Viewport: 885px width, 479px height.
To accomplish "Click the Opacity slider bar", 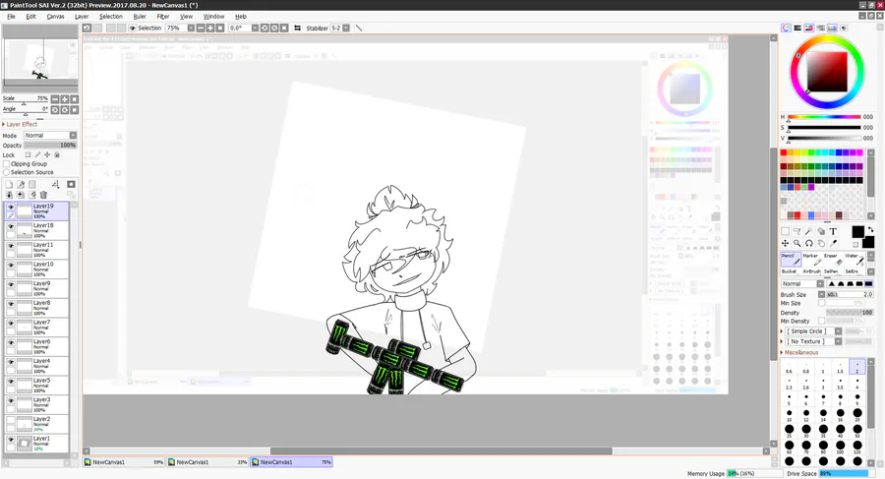I will click(x=50, y=146).
